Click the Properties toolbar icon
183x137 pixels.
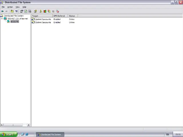[x=22, y=11]
